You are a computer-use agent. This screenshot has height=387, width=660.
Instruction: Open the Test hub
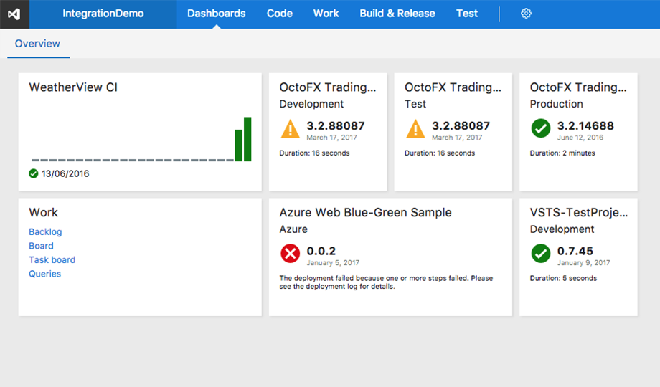467,14
